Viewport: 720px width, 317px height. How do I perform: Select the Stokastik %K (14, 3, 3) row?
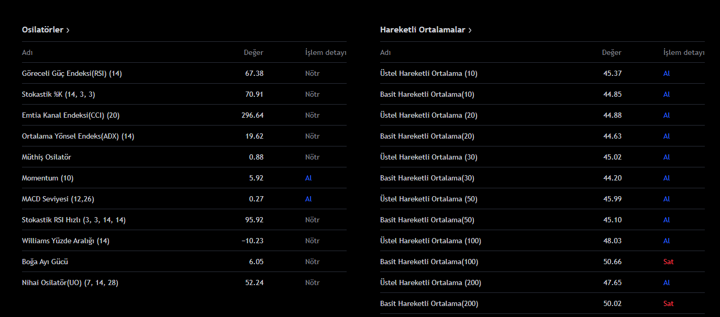tap(58, 94)
